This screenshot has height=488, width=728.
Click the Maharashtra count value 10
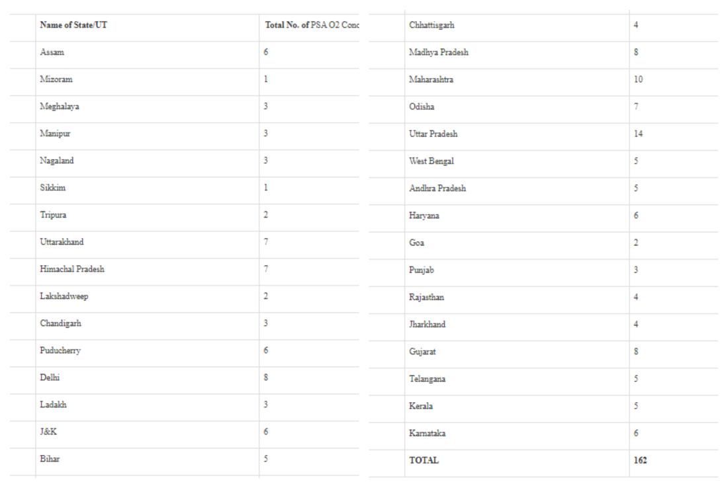(x=639, y=79)
